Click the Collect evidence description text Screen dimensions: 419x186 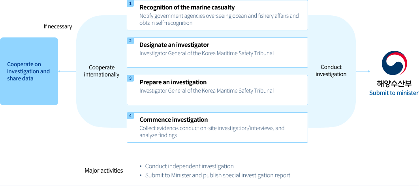(212, 132)
